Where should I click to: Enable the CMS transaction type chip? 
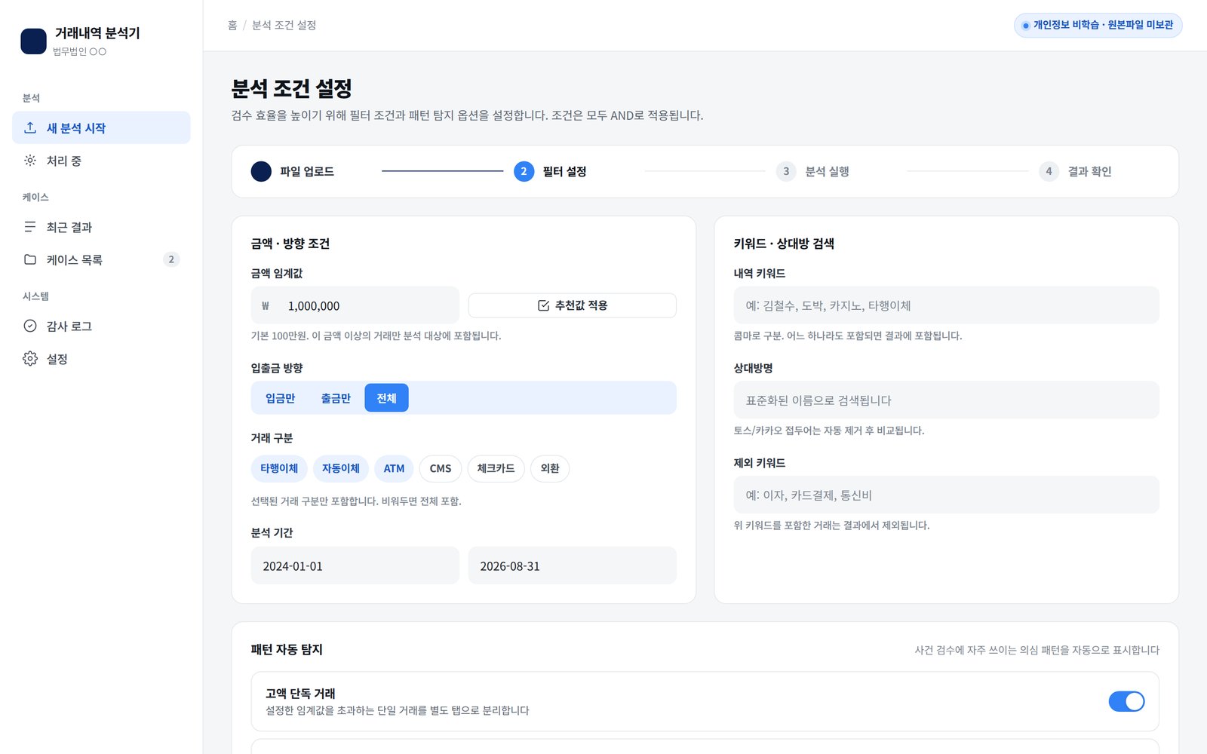(x=441, y=468)
